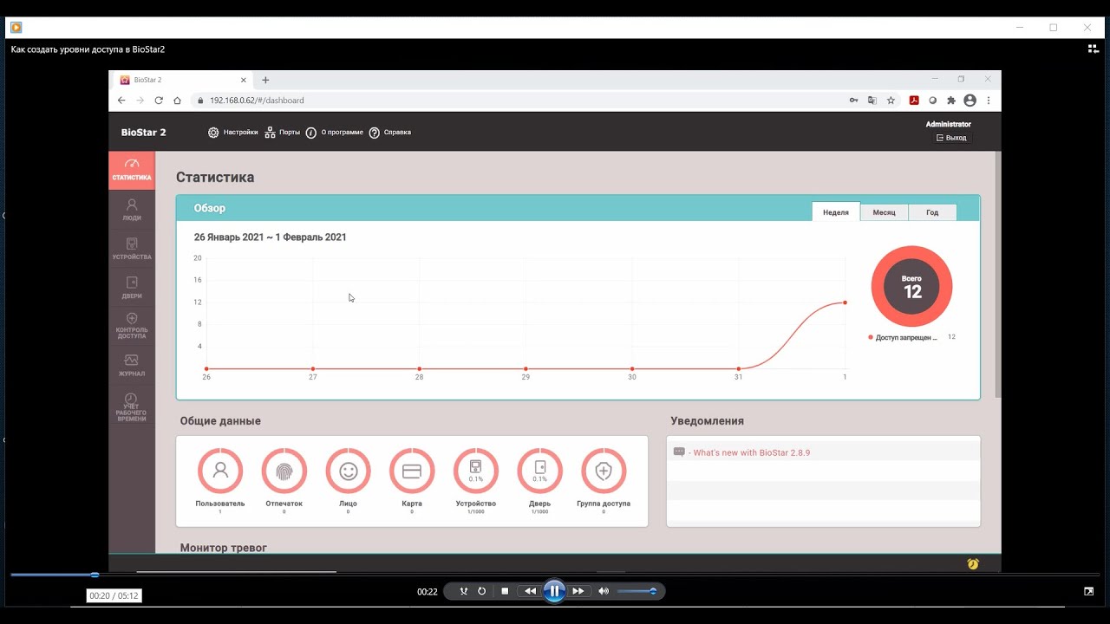Click the Выход logout button
Image resolution: width=1110 pixels, height=624 pixels.
[952, 138]
